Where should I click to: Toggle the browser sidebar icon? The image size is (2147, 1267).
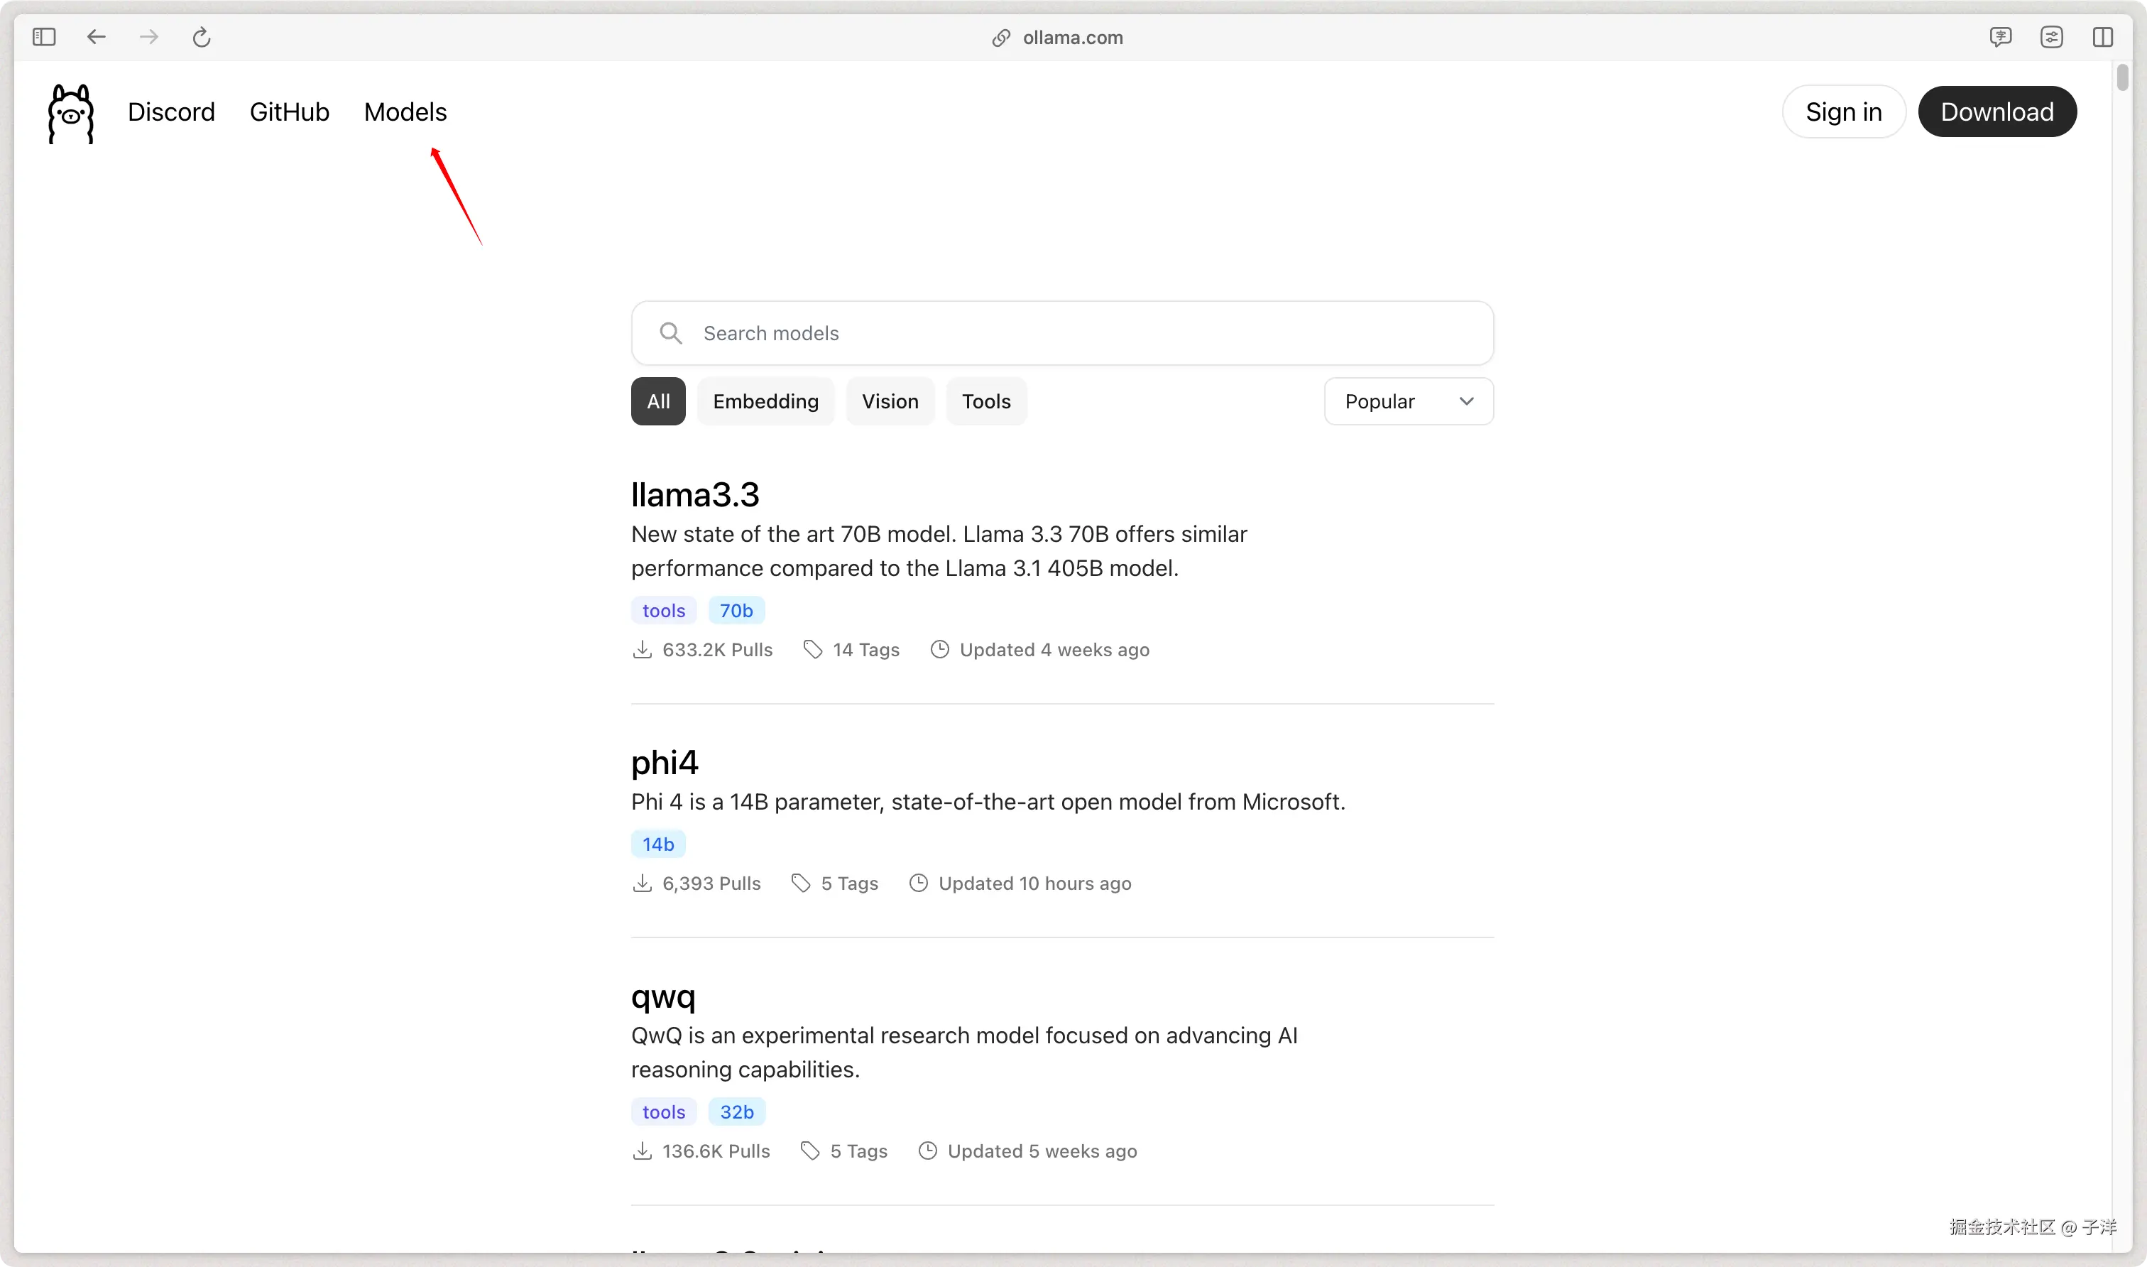[x=43, y=37]
